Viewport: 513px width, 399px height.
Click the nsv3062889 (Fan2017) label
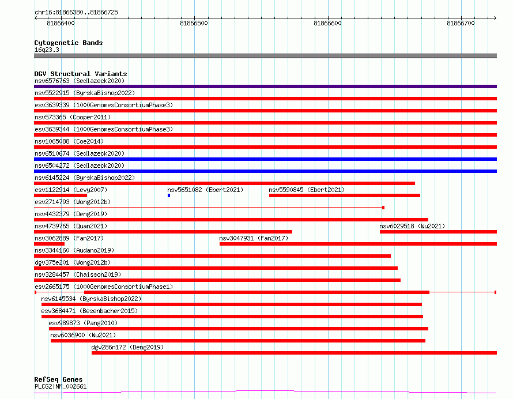coord(69,238)
